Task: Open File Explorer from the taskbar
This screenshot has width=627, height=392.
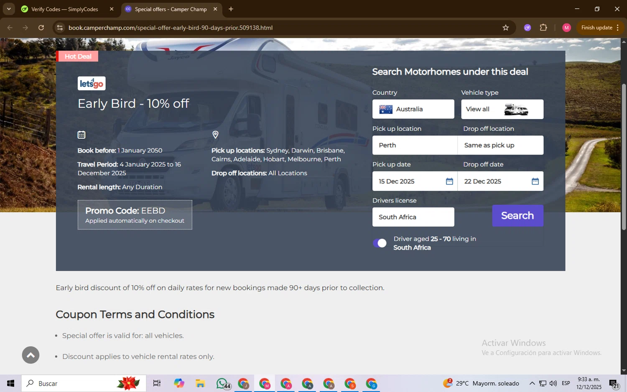Action: pyautogui.click(x=200, y=384)
